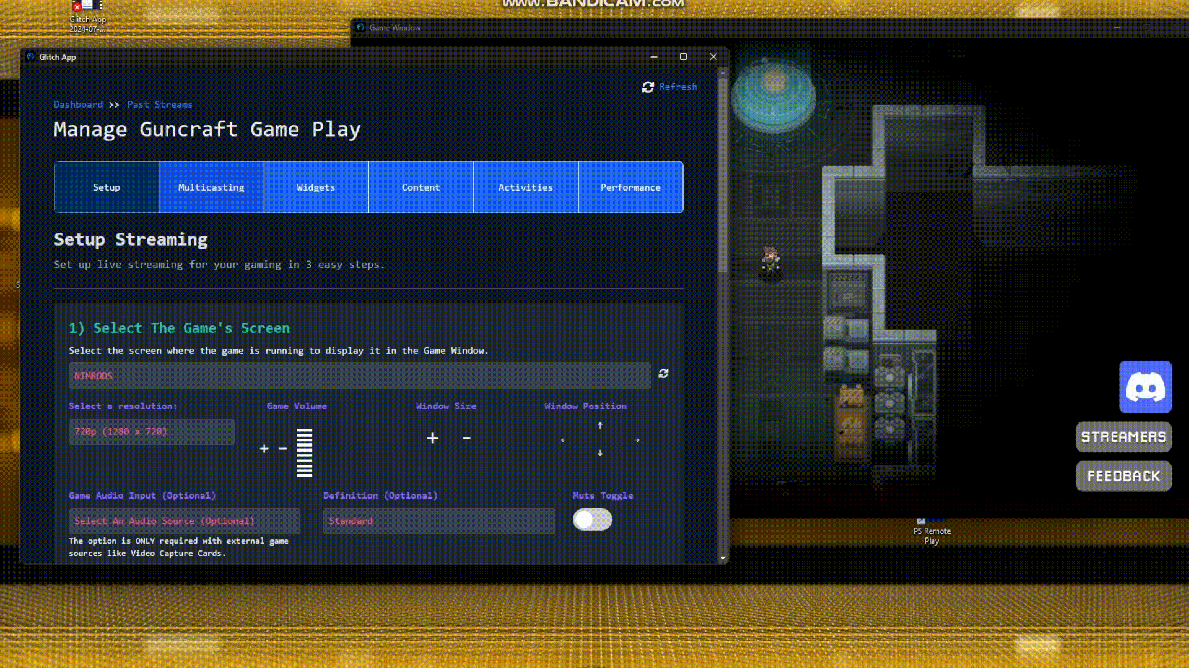Move window position down arrow
1189x668 pixels.
pyautogui.click(x=600, y=453)
